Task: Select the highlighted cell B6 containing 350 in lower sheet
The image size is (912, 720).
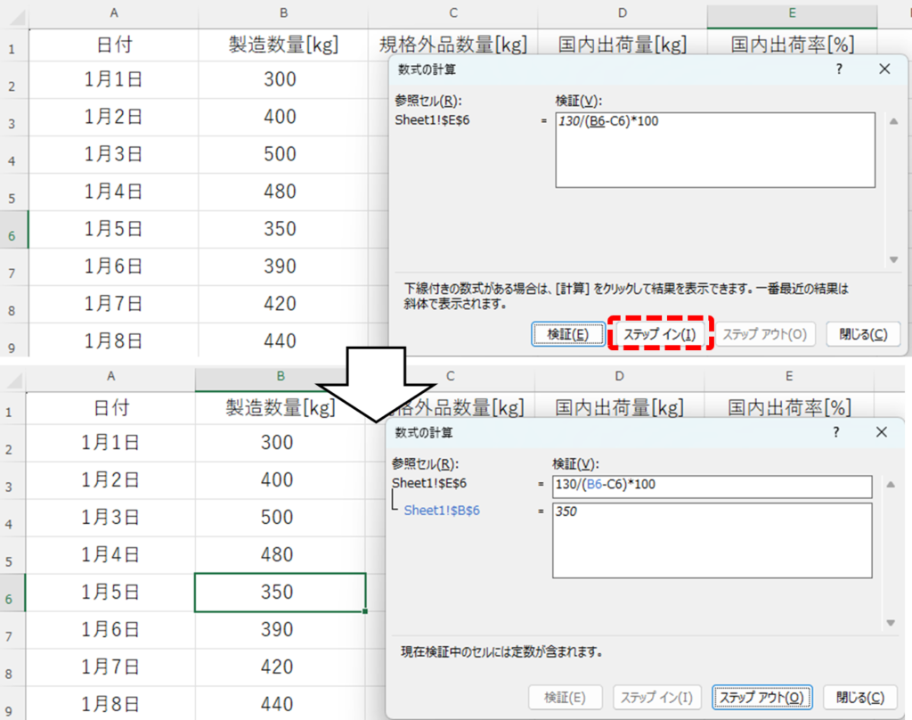Action: pyautogui.click(x=280, y=592)
